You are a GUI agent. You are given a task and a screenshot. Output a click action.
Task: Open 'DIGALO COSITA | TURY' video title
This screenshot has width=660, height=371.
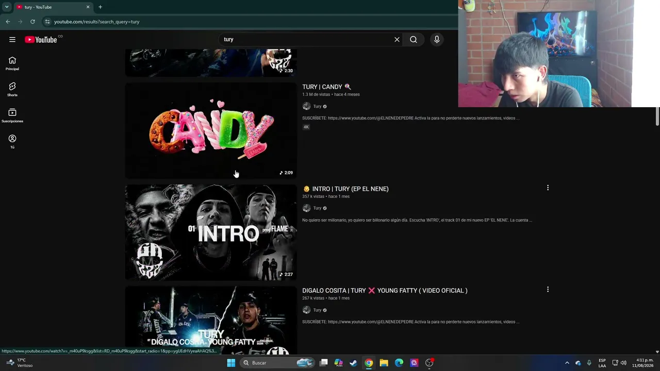[x=385, y=291]
